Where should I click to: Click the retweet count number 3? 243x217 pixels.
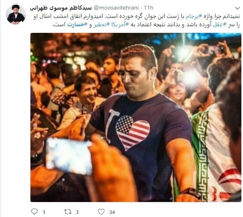click(x=77, y=212)
